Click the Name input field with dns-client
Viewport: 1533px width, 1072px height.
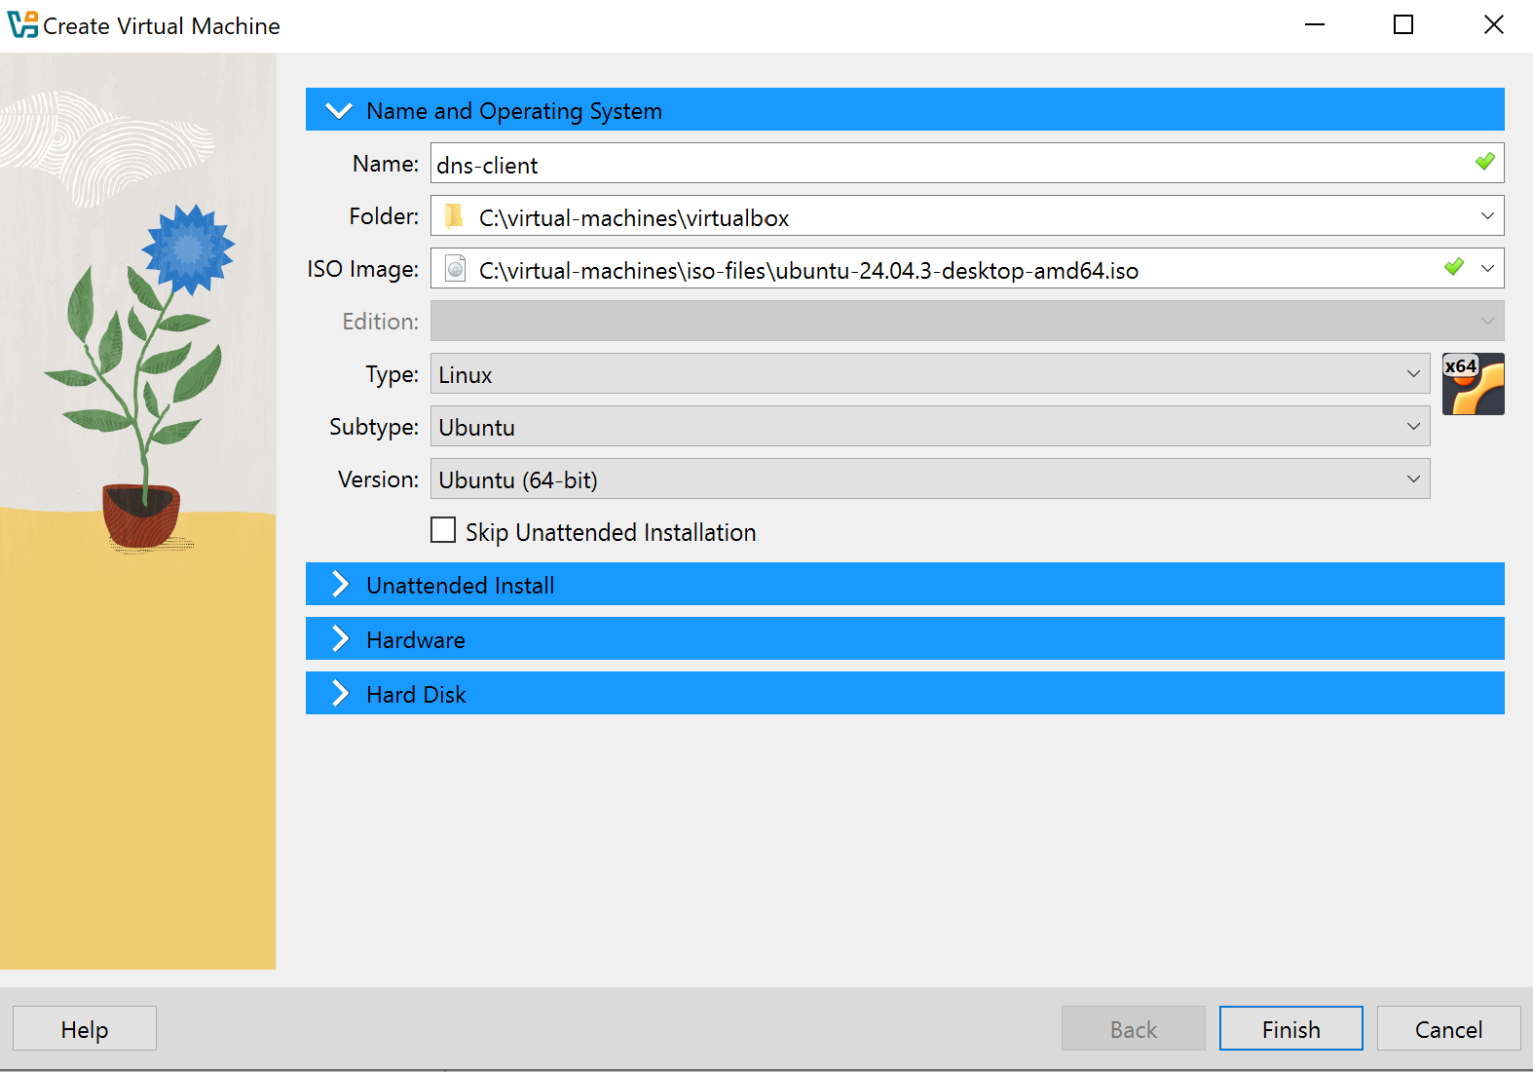pos(967,164)
